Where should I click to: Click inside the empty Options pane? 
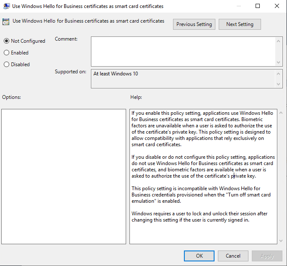click(x=64, y=176)
